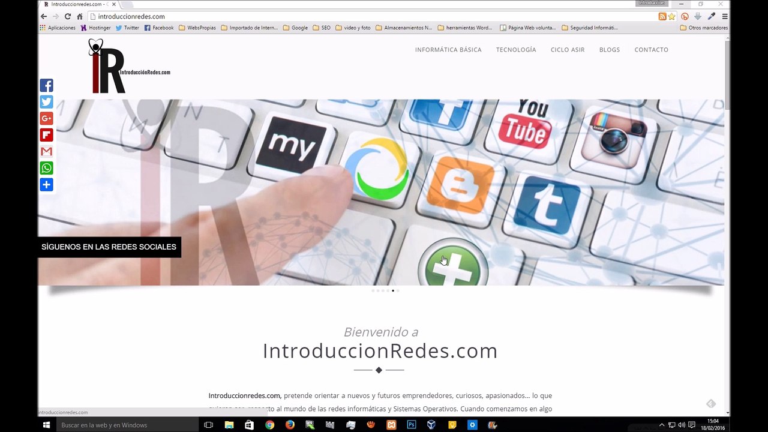Open TECNOLOGÍA menu item
This screenshot has width=768, height=432.
point(516,50)
